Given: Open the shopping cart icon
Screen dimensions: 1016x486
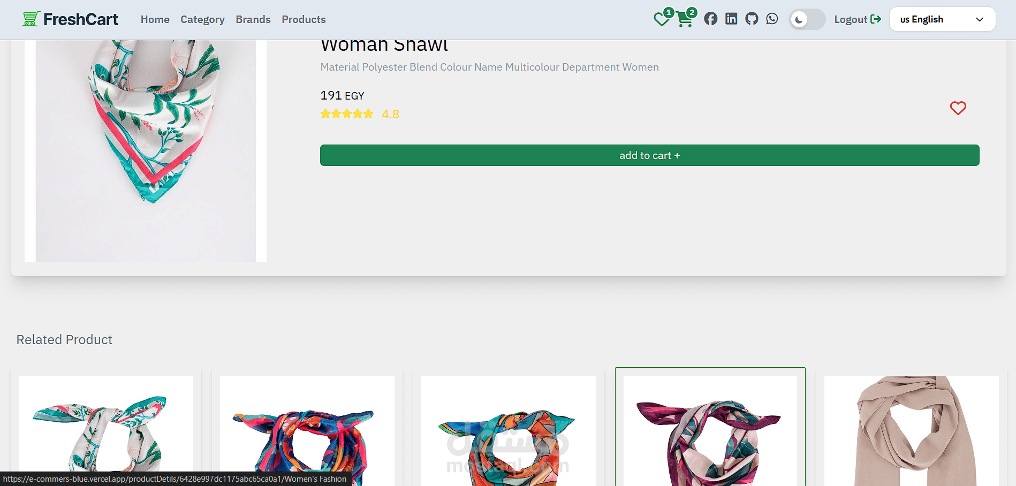Looking at the screenshot, I should point(684,20).
